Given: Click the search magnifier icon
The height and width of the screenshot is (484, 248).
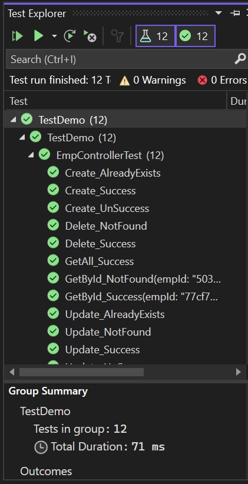Looking at the screenshot, I should [x=240, y=59].
